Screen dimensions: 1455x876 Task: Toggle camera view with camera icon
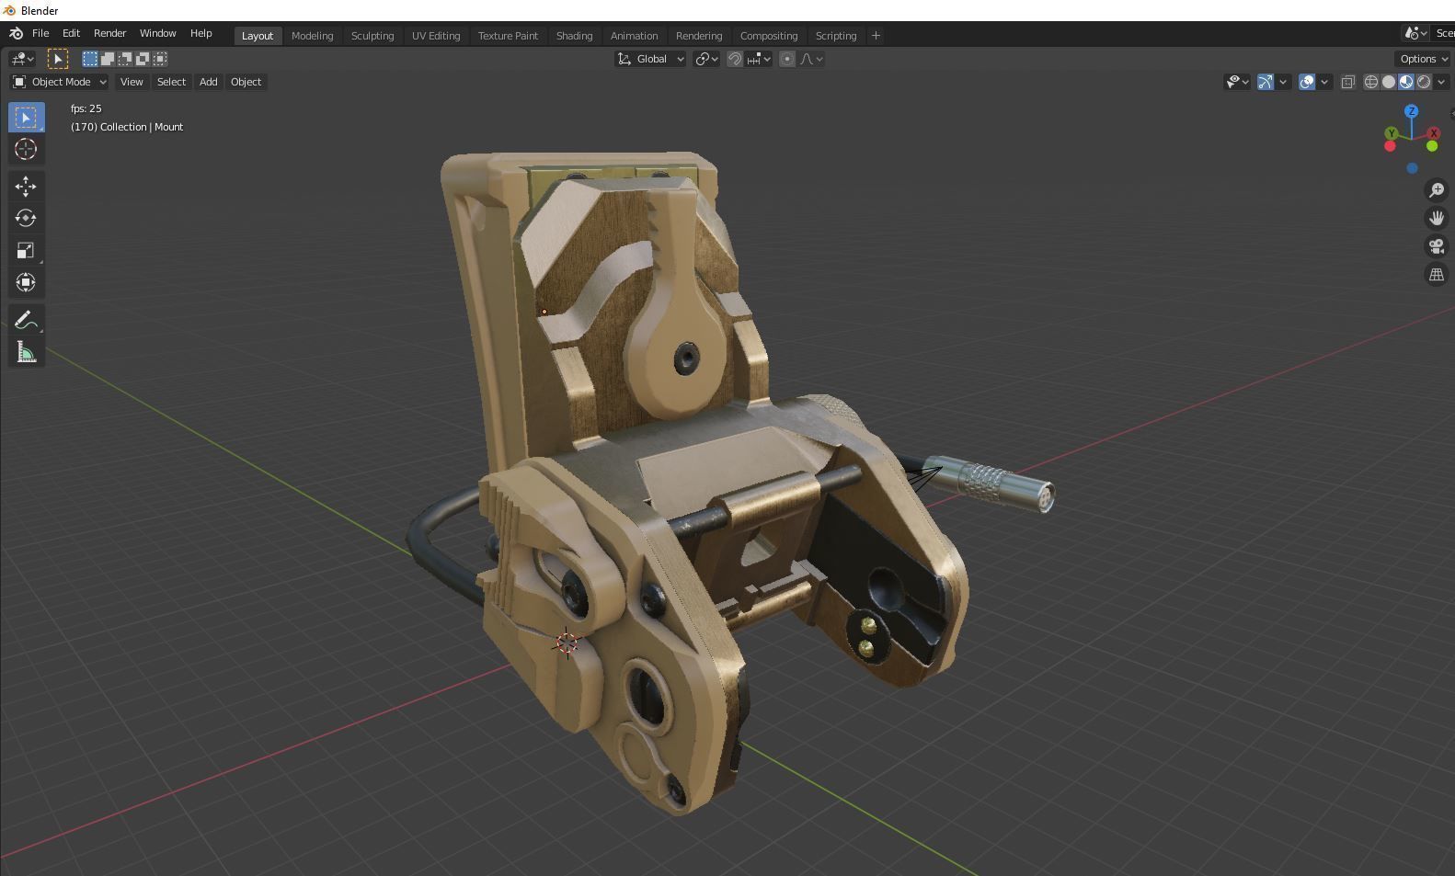pyautogui.click(x=1436, y=246)
